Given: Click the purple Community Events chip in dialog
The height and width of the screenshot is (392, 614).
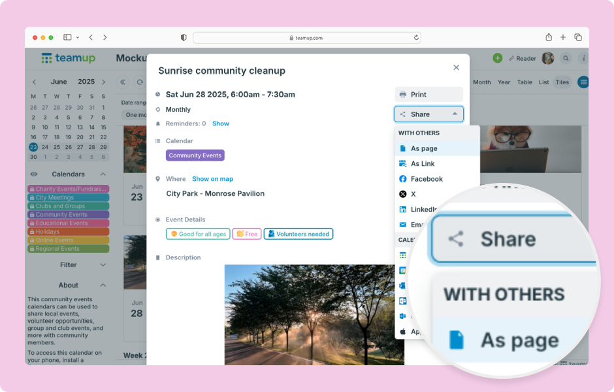Looking at the screenshot, I should 195,155.
